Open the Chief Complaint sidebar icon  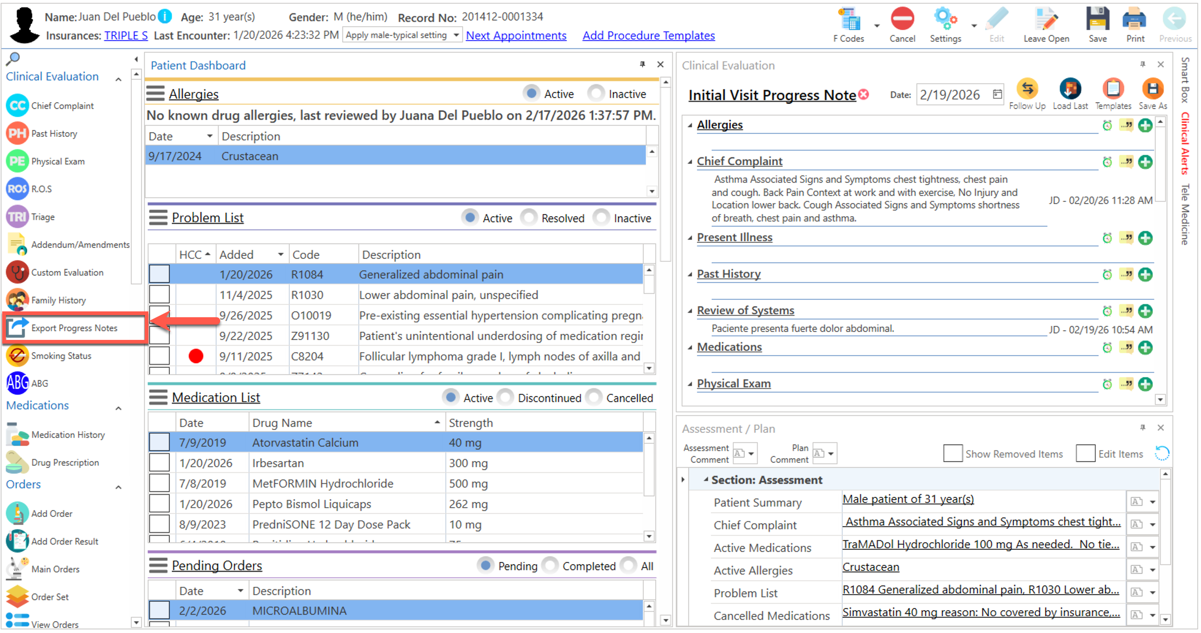tap(17, 106)
